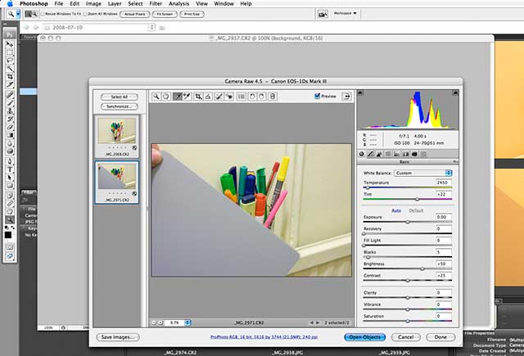Toggle the Preview checkbox
Image resolution: width=524 pixels, height=356 pixels.
click(317, 96)
